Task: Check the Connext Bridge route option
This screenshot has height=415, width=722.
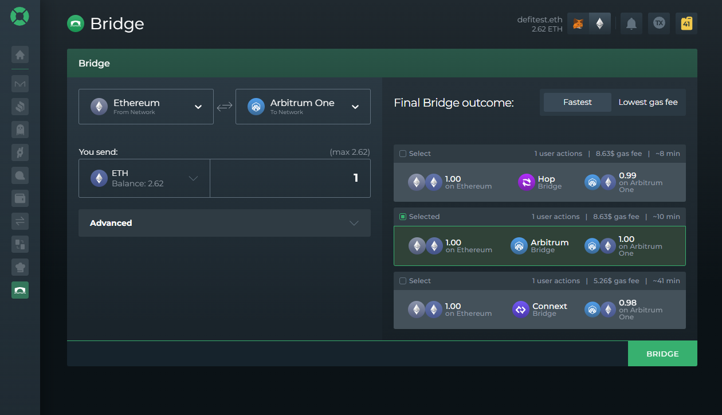Action: [x=402, y=280]
